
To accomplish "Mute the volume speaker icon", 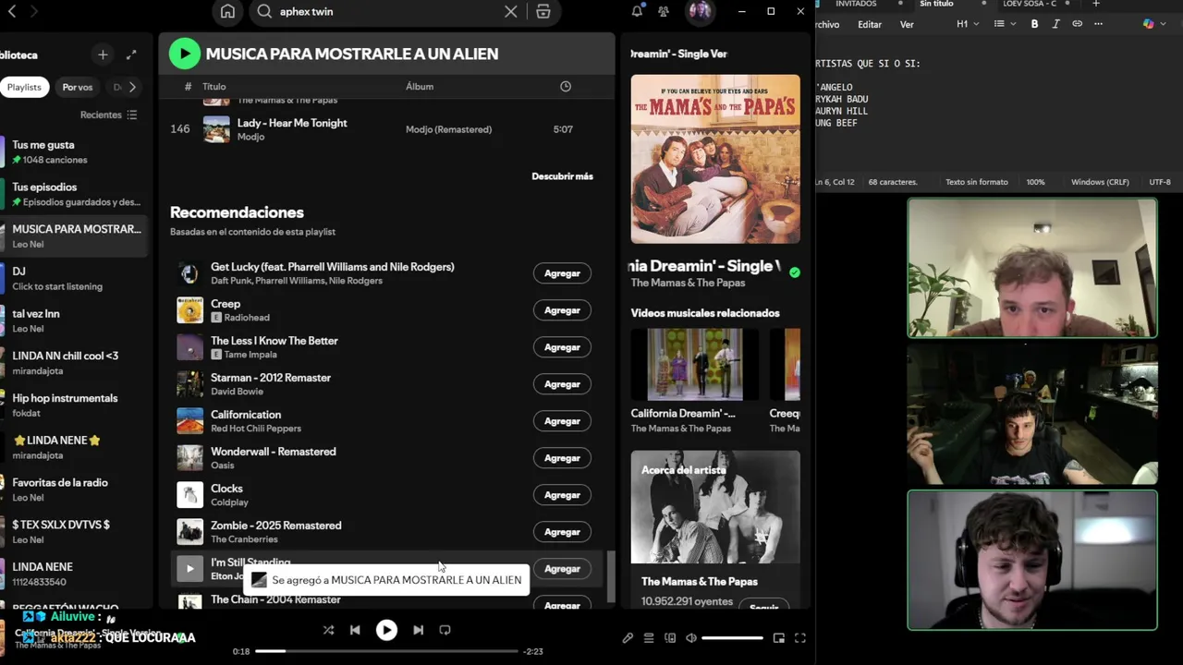I will [x=690, y=638].
